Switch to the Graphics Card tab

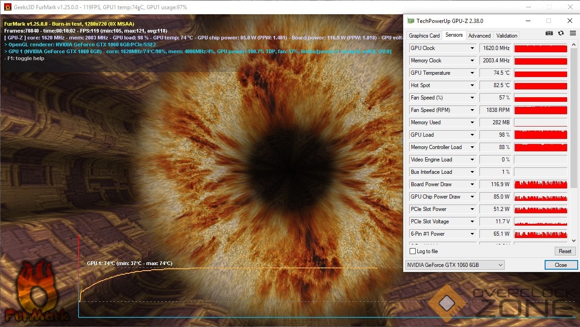tap(424, 36)
